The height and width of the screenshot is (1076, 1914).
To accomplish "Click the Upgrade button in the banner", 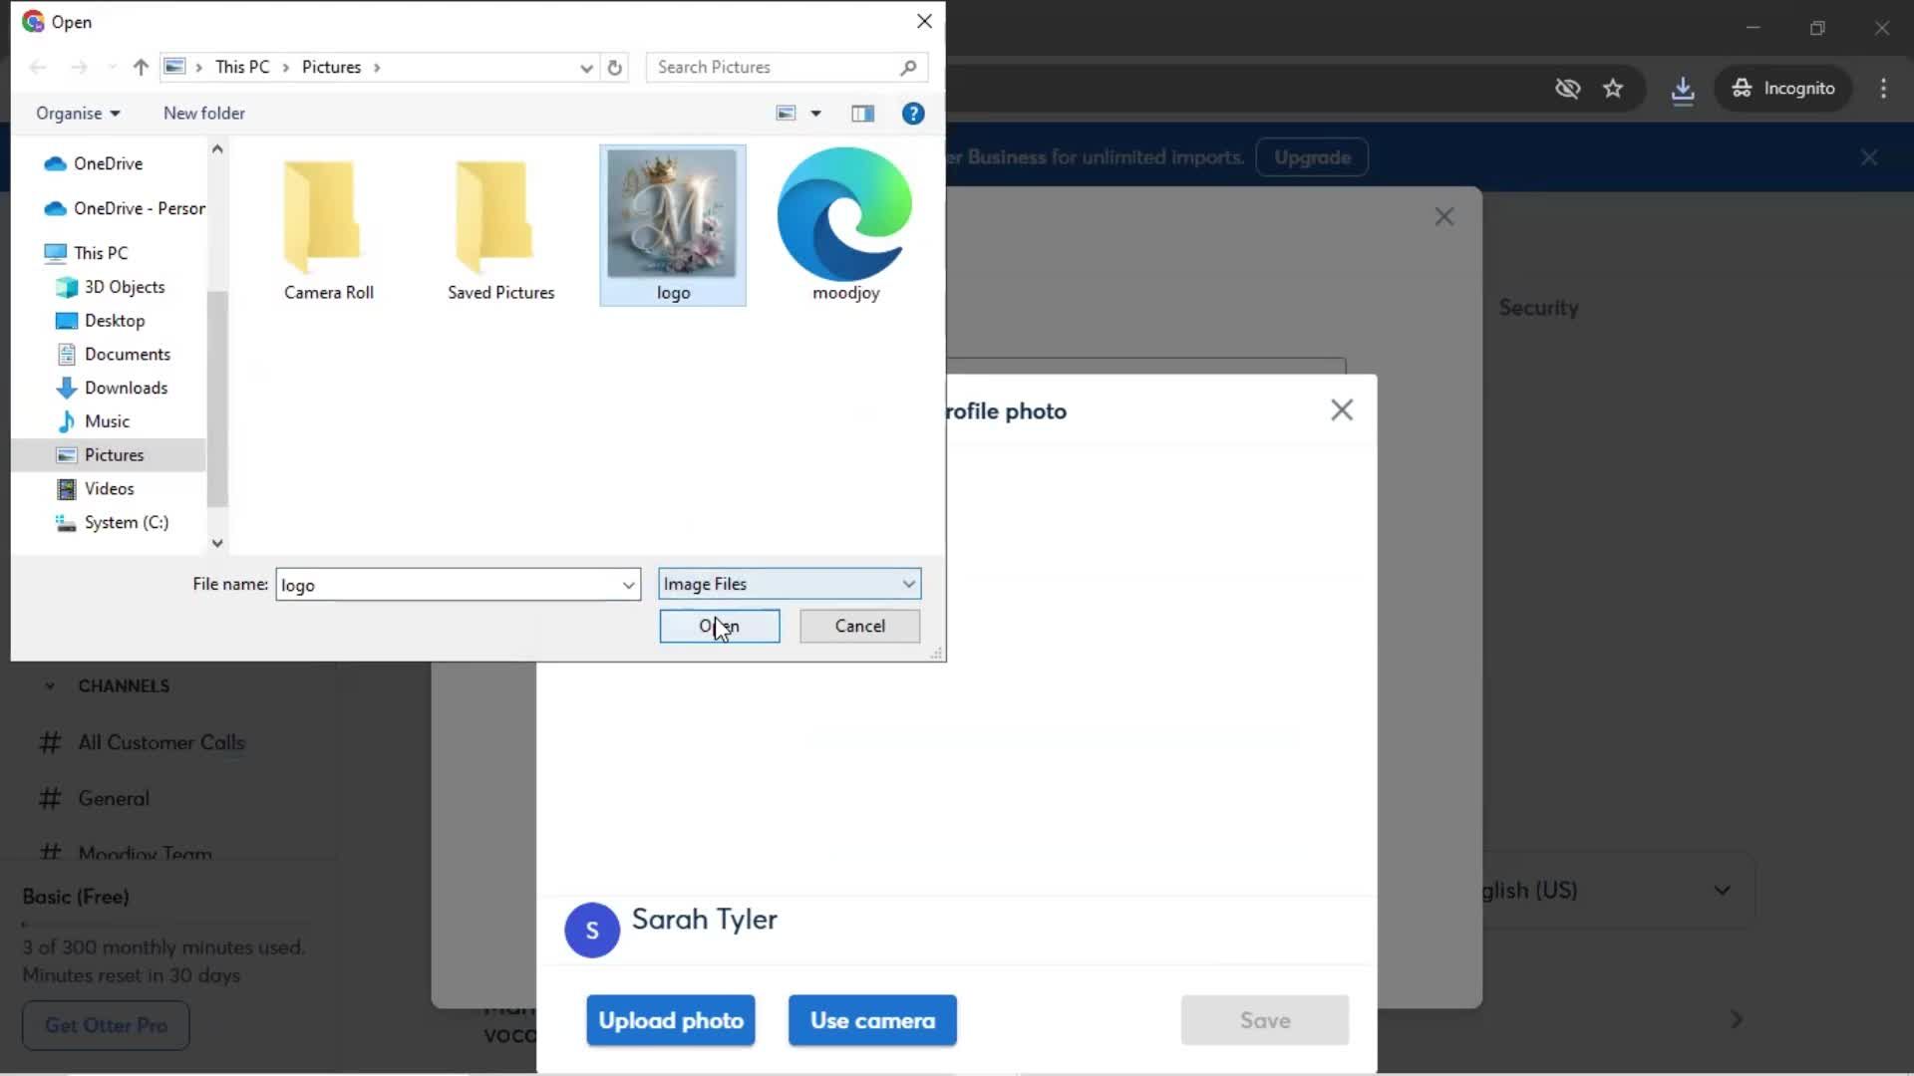I will [1312, 157].
